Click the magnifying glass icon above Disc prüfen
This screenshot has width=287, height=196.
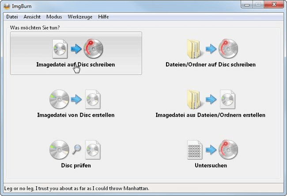pyautogui.click(x=76, y=149)
